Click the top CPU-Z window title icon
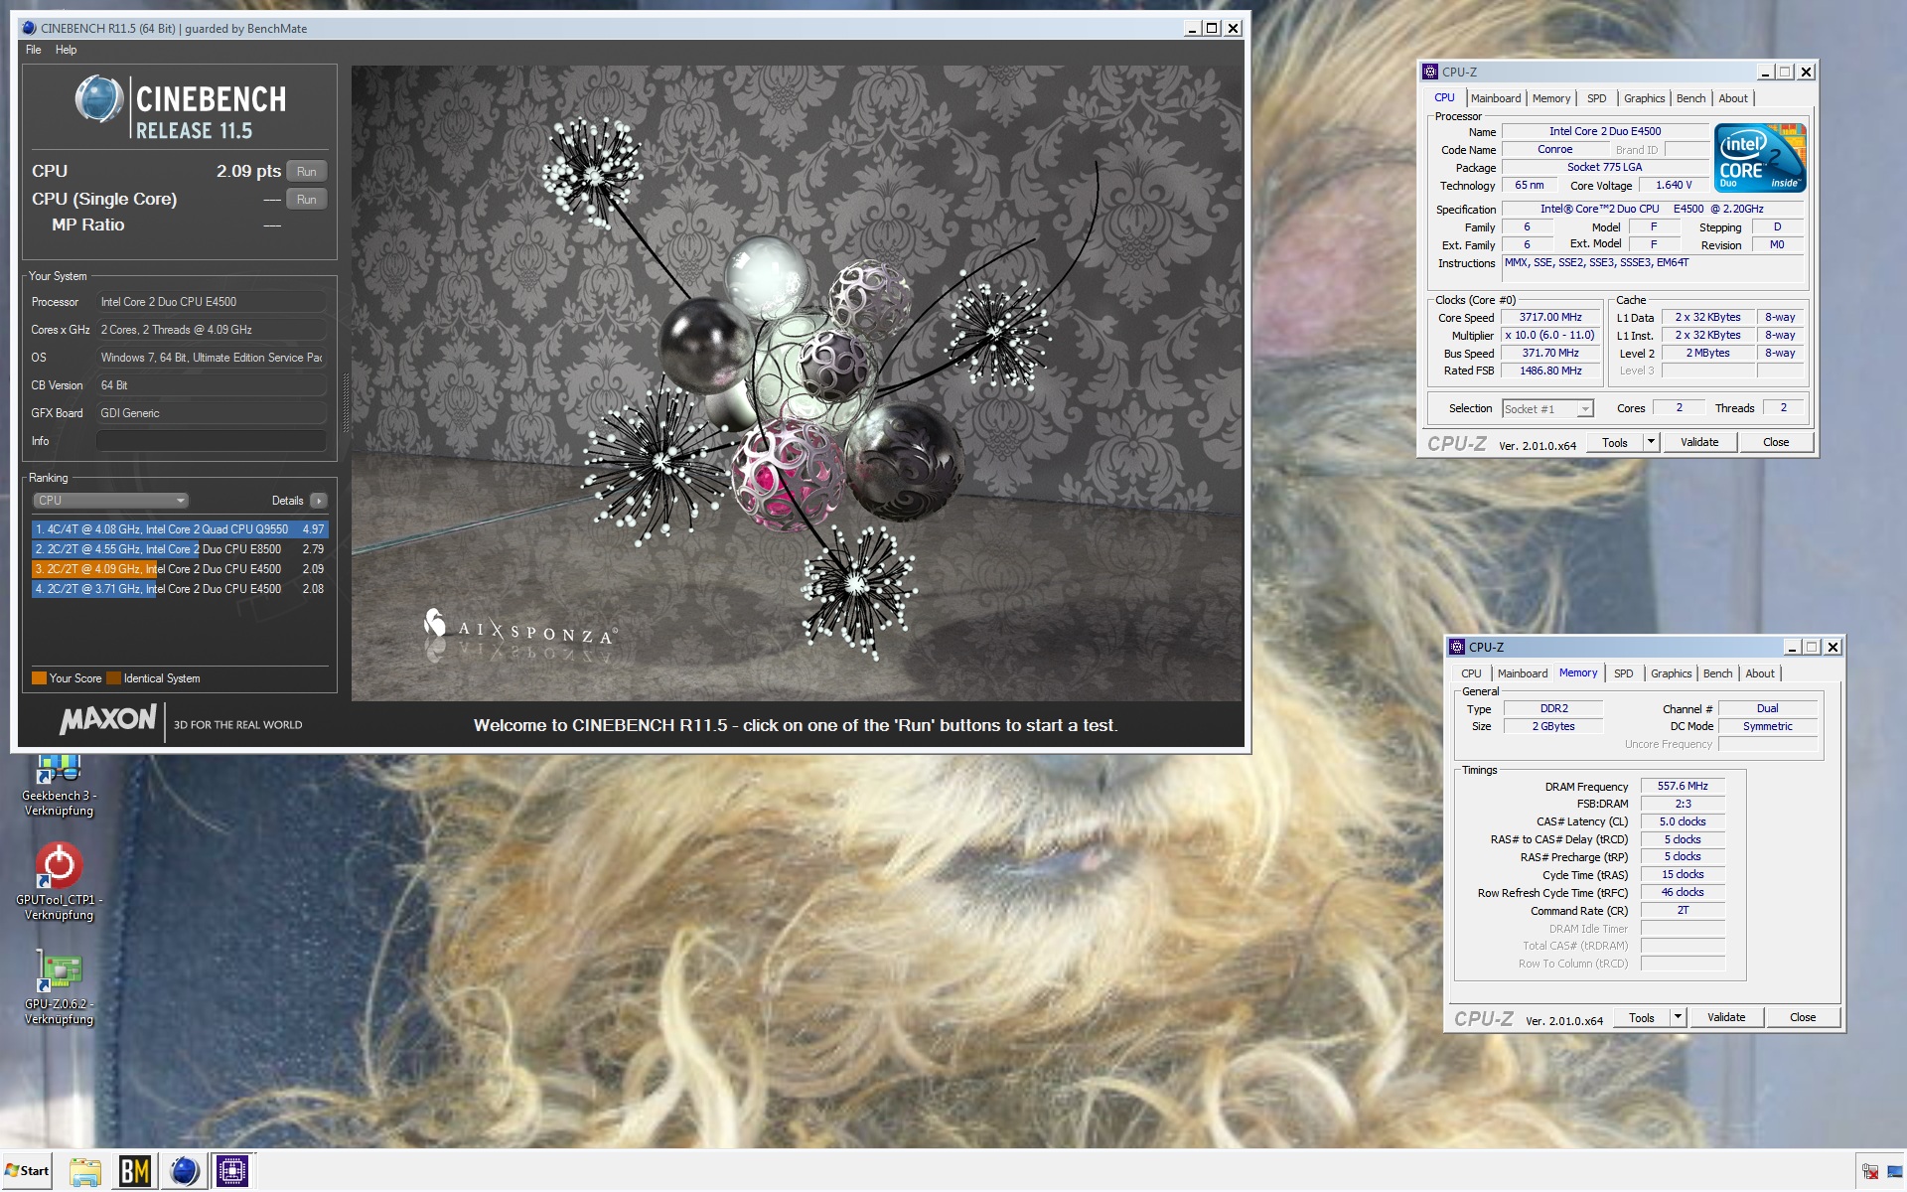This screenshot has width=1907, height=1192. pos(1430,72)
